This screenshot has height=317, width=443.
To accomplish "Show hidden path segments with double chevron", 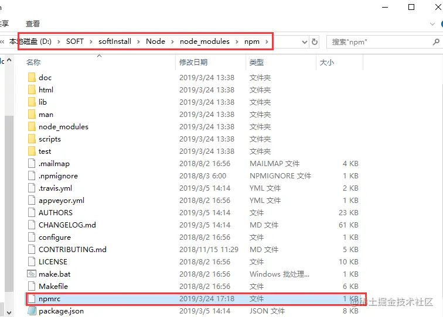I will click(2, 42).
